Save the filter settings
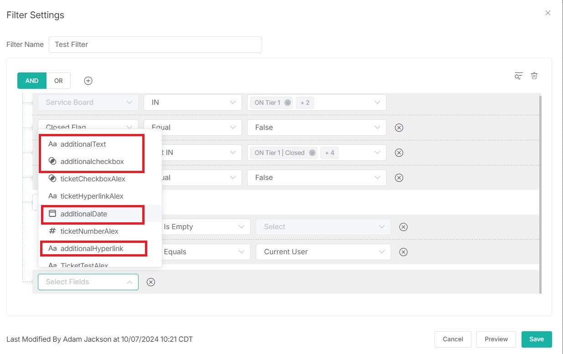 pyautogui.click(x=536, y=339)
